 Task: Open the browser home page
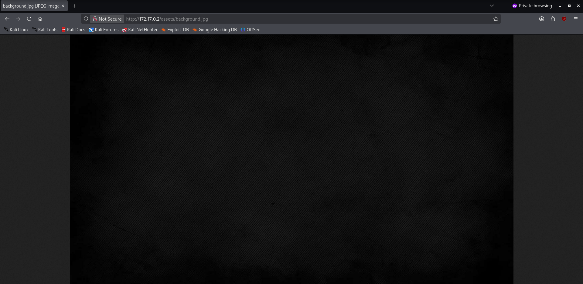click(x=40, y=19)
